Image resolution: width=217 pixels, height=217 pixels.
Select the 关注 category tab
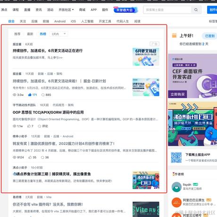coord(23,21)
